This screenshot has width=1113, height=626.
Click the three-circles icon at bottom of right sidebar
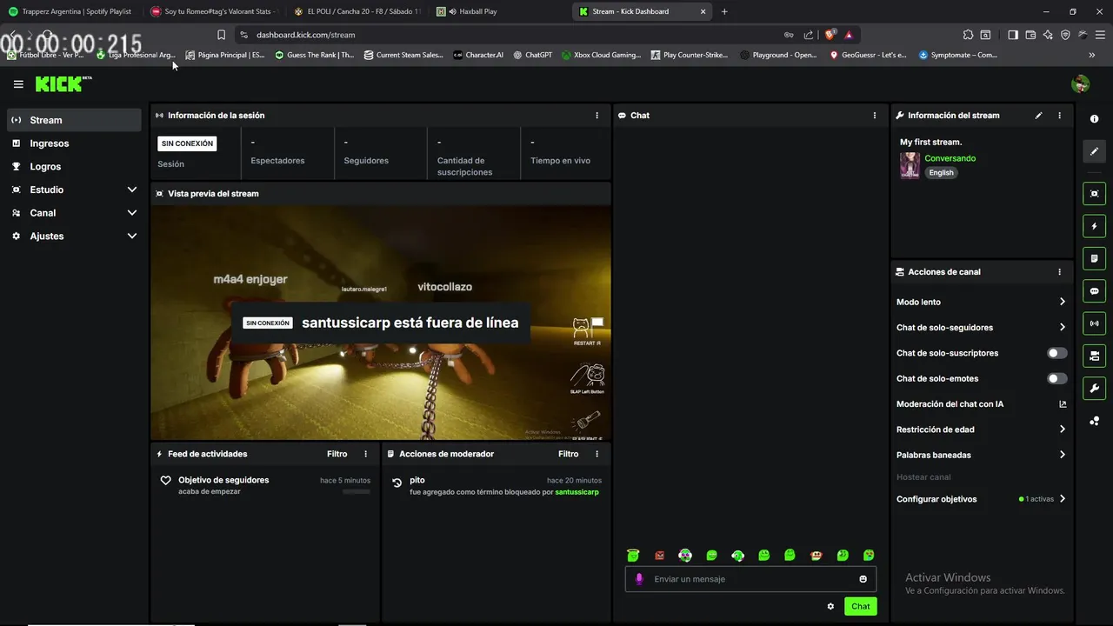[x=1094, y=421]
